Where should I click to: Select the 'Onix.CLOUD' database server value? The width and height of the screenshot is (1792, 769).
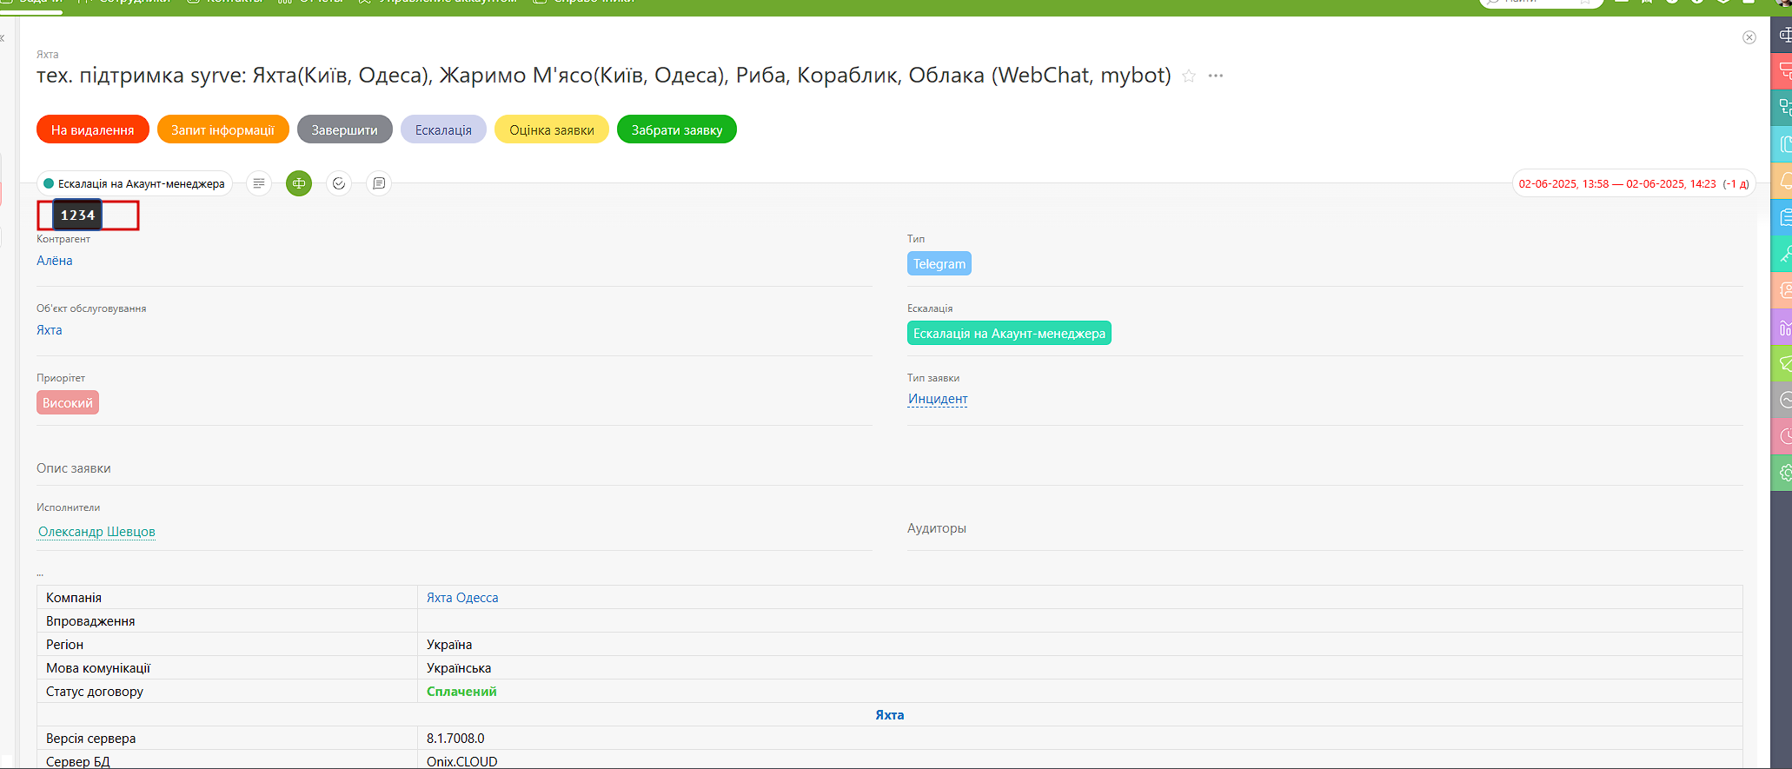462,761
